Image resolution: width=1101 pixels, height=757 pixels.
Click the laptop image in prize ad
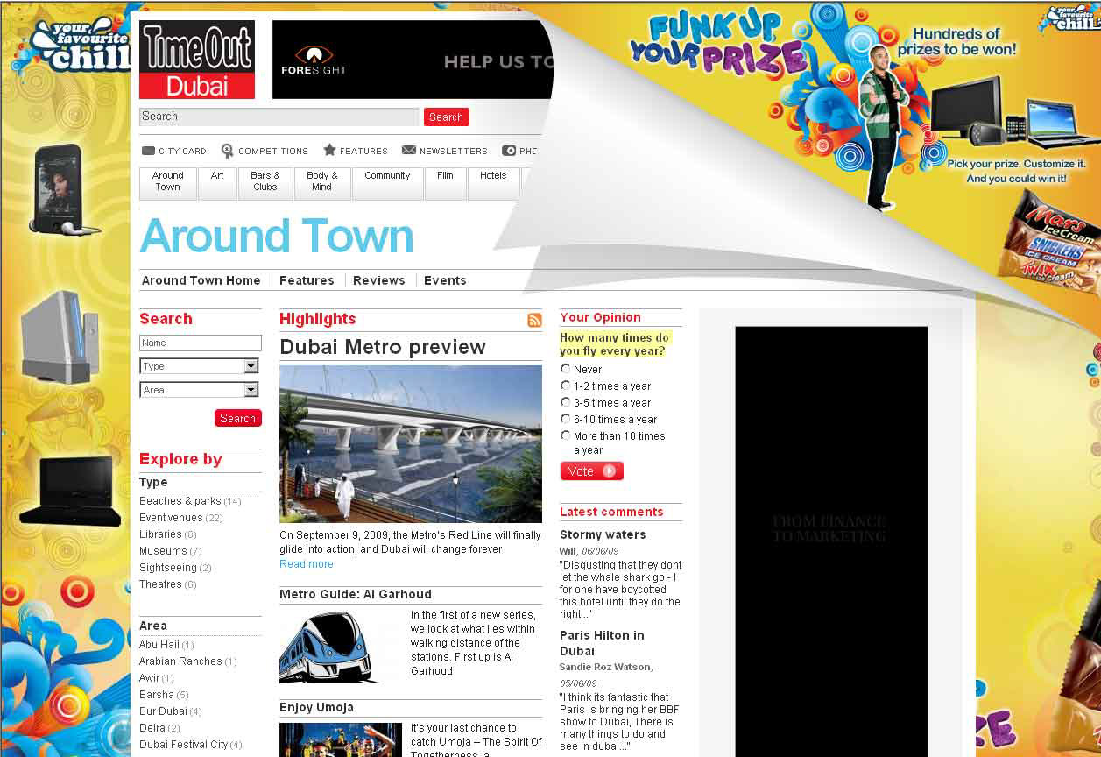(1062, 124)
